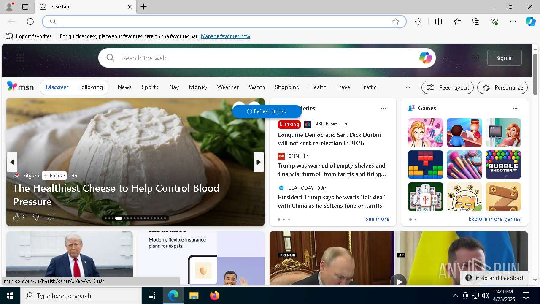
Task: Follow the Fitgurú publisher
Action: point(54,175)
